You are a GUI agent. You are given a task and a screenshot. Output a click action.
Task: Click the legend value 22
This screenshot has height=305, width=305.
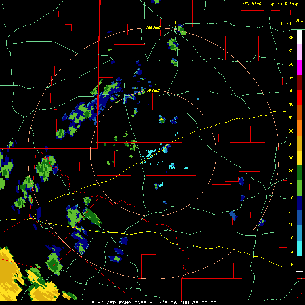291,184
